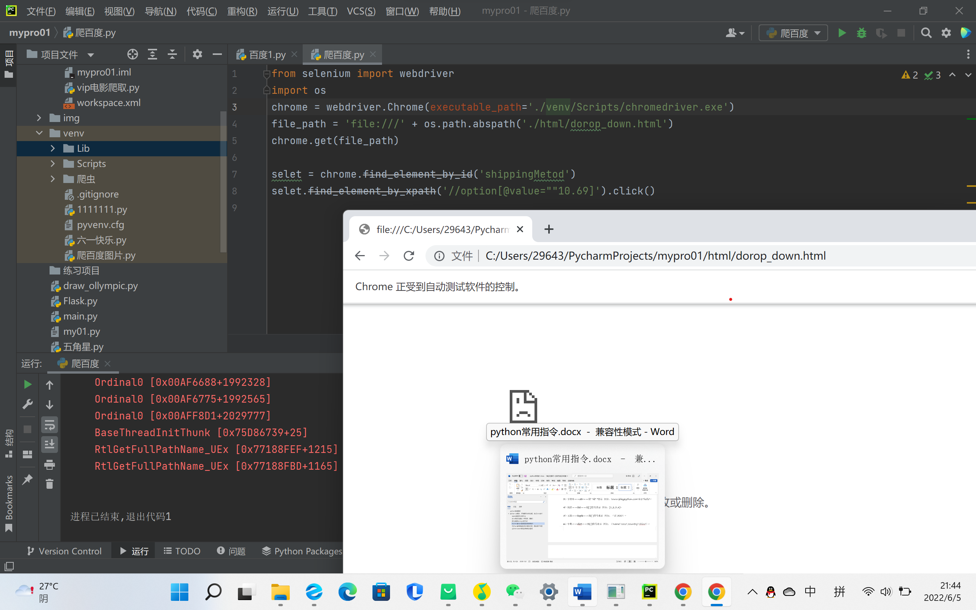Expand all in project tree toolbar
This screenshot has height=610, width=976.
(x=152, y=54)
